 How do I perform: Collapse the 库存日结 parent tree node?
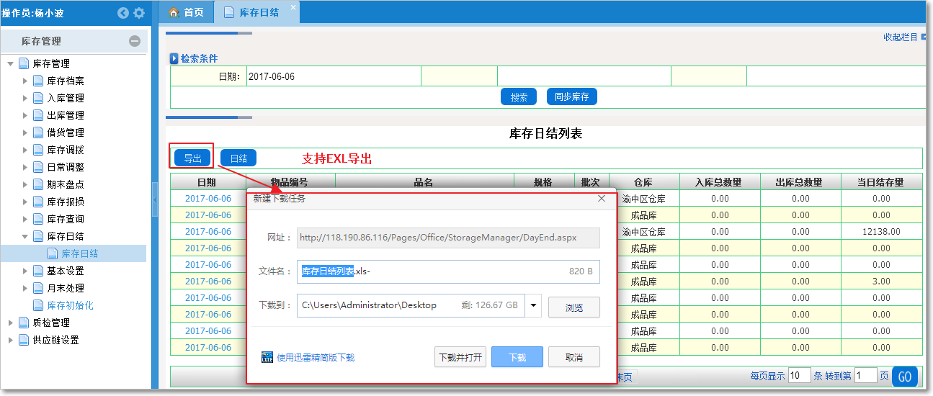coord(25,236)
